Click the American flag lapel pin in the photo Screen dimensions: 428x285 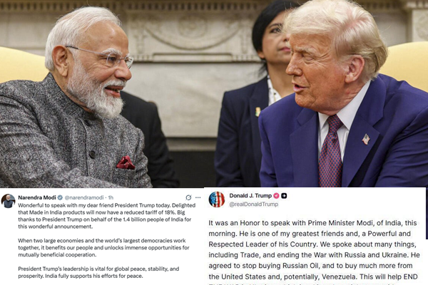(x=366, y=140)
